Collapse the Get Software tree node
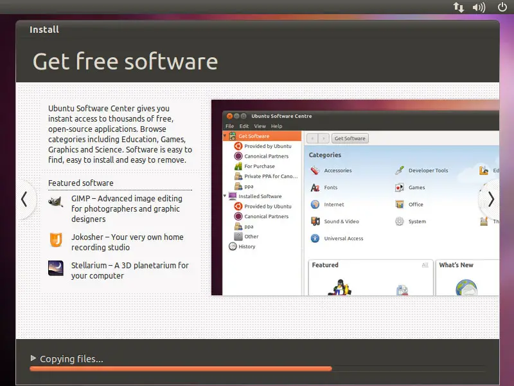Image resolution: width=514 pixels, height=386 pixels. coord(225,136)
